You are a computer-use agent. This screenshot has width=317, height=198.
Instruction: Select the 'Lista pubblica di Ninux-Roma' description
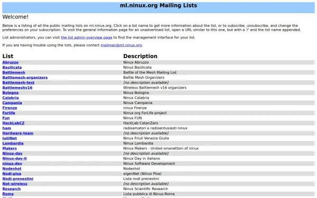click(x=149, y=194)
